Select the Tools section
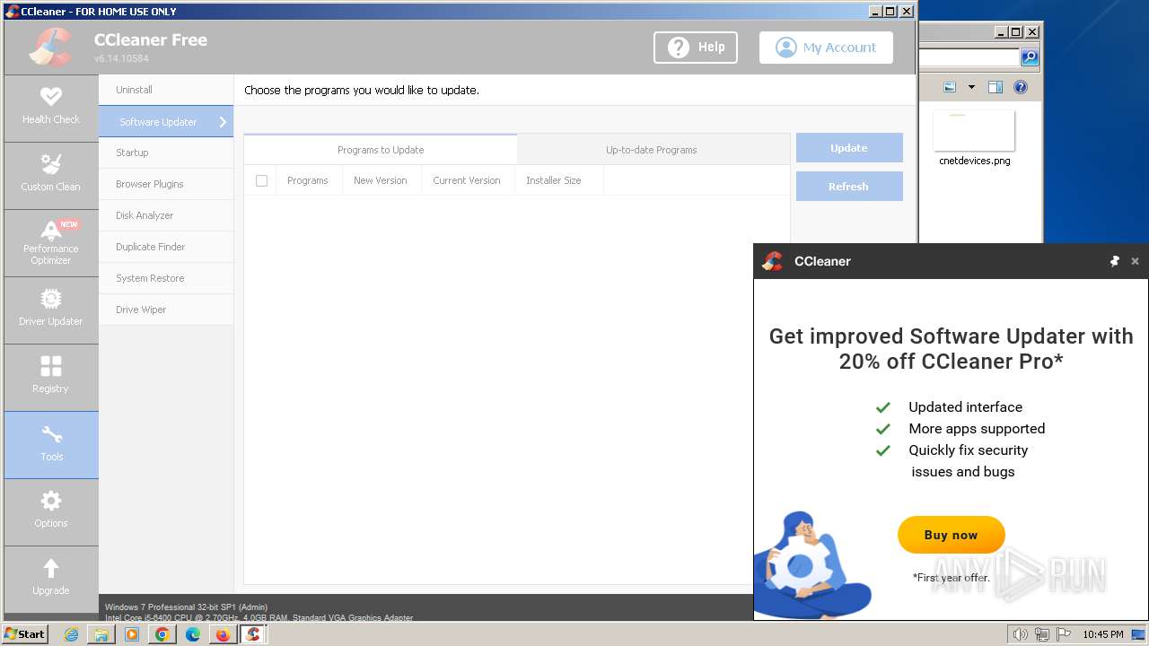Viewport: 1149px width, 646px height. (x=51, y=444)
